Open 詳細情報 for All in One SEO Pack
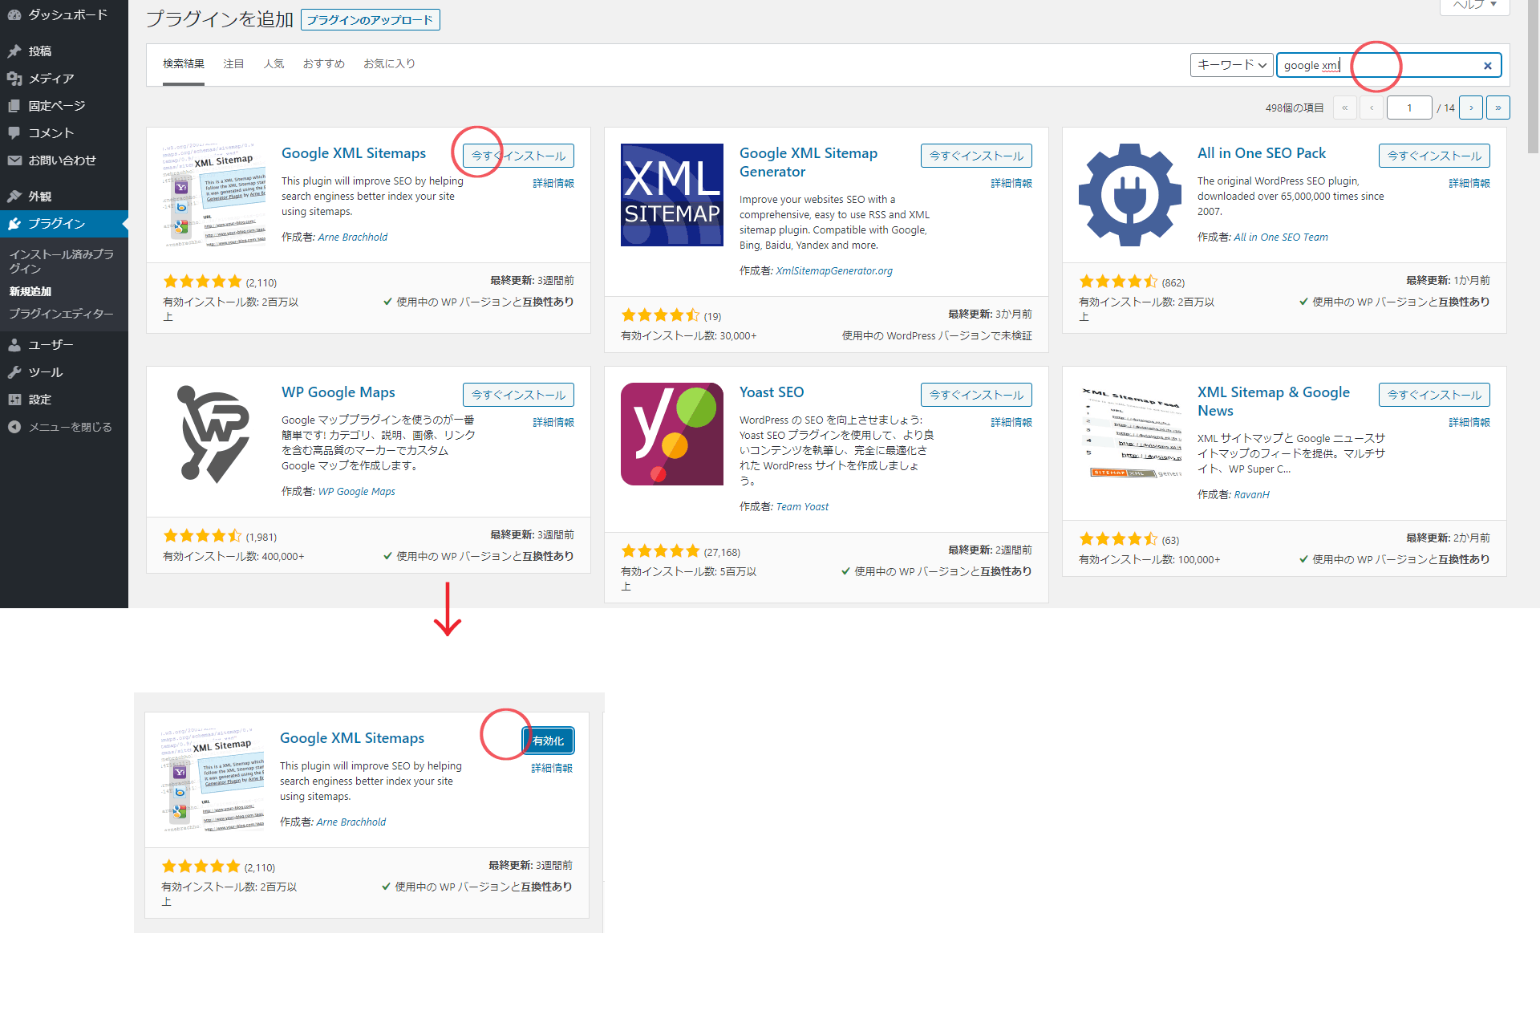1540x1027 pixels. click(x=1469, y=184)
